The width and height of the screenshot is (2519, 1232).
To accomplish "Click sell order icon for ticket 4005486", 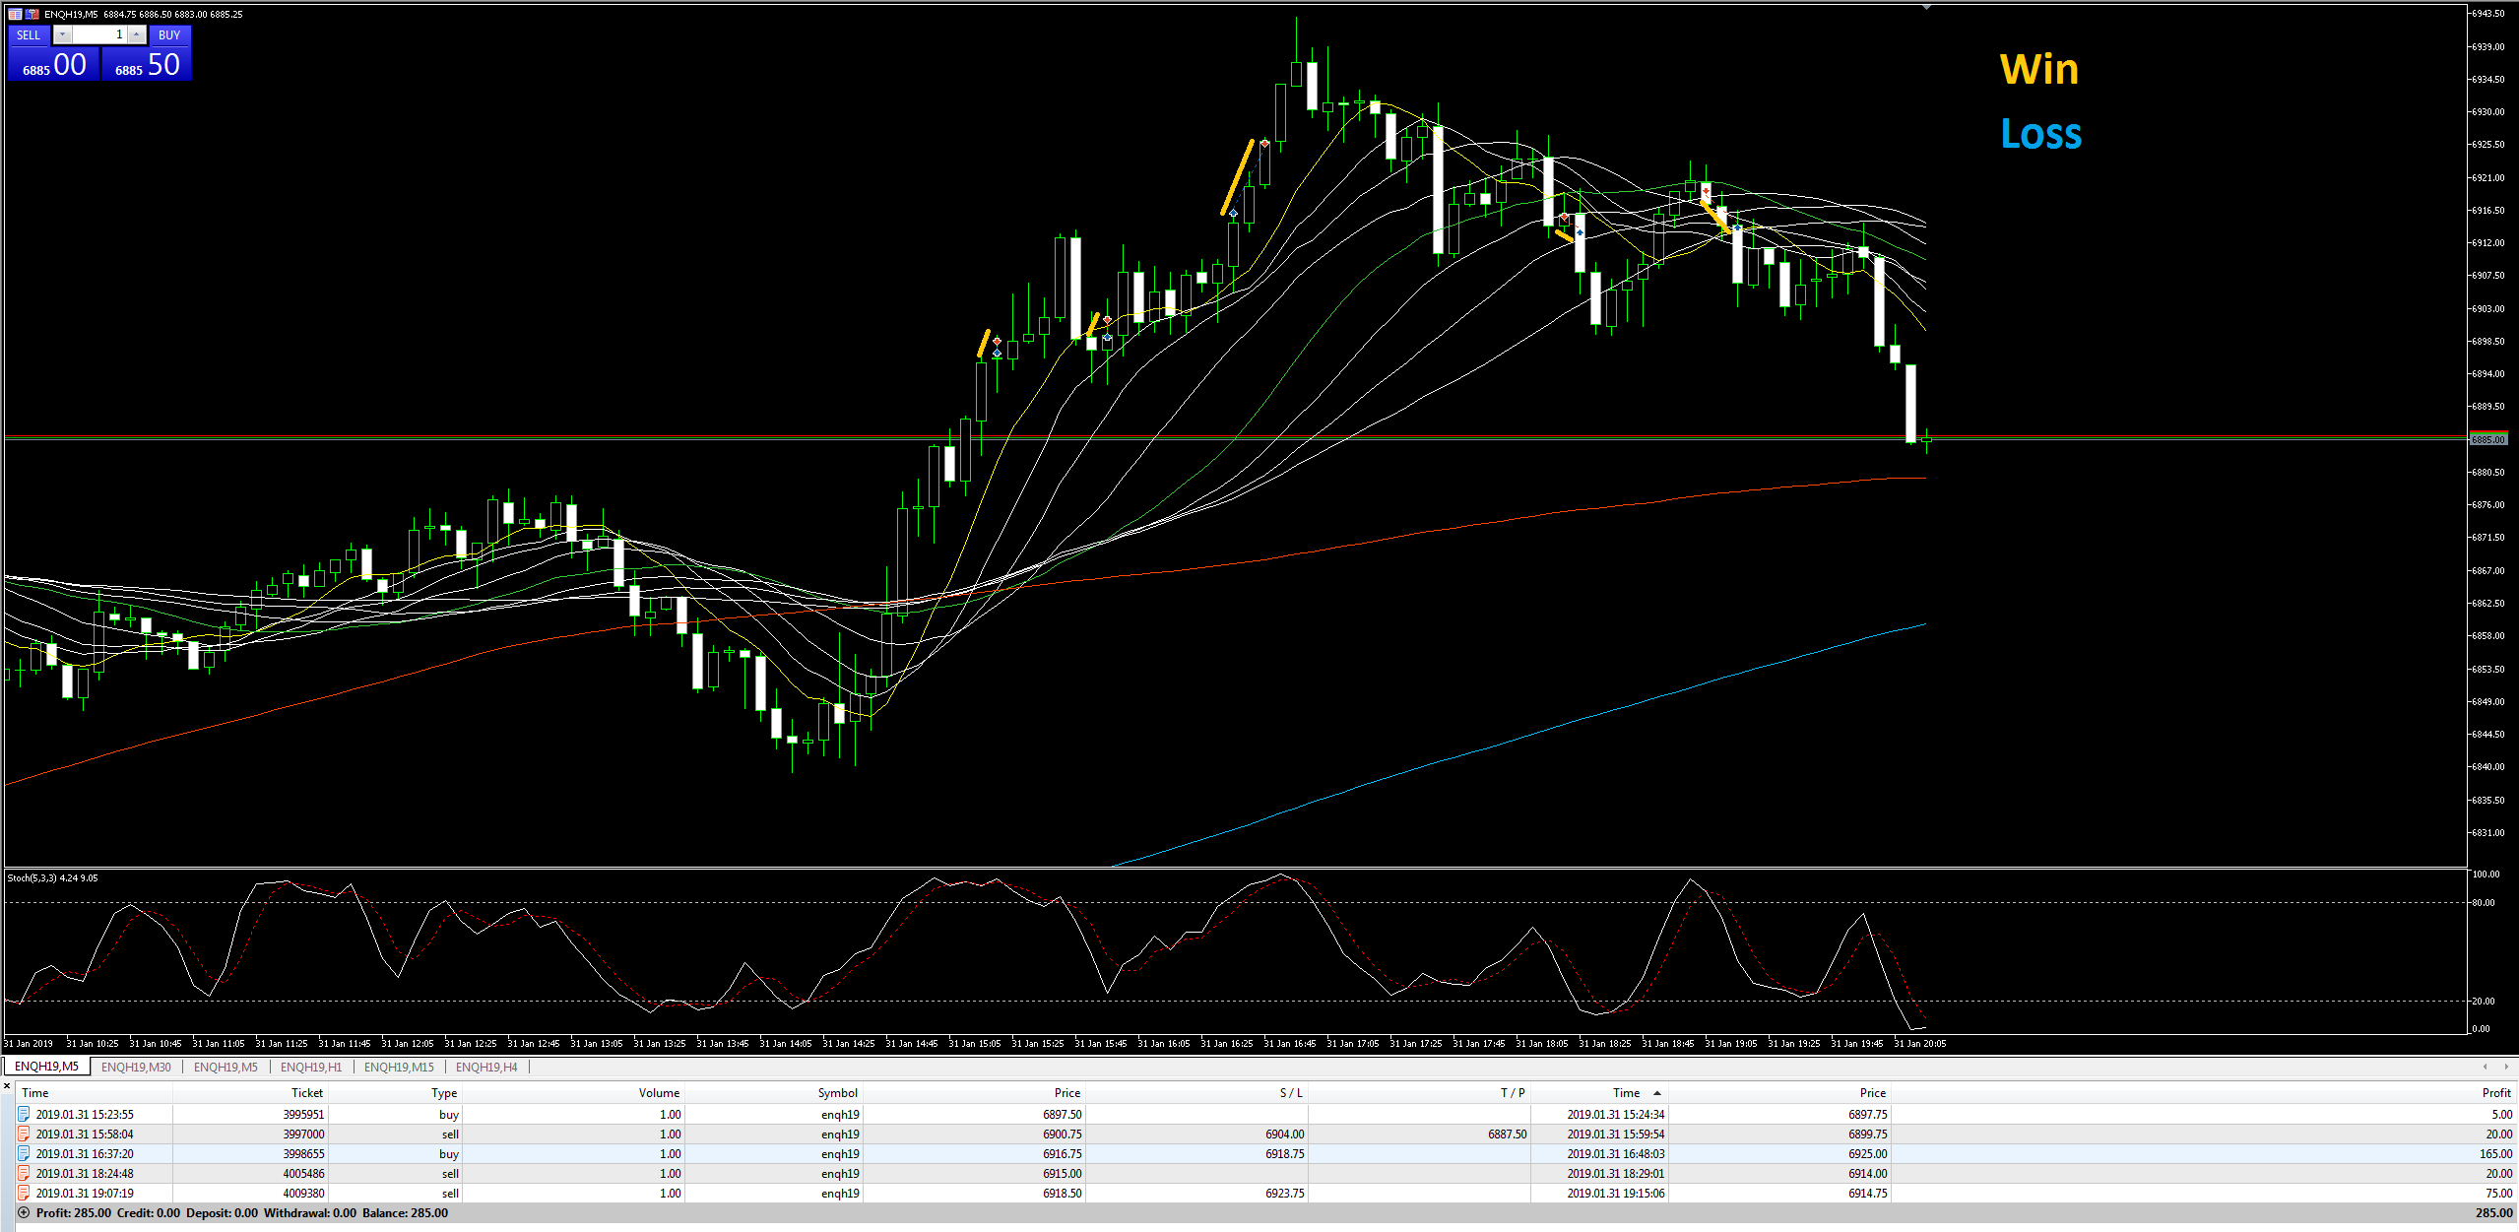I will [24, 1173].
